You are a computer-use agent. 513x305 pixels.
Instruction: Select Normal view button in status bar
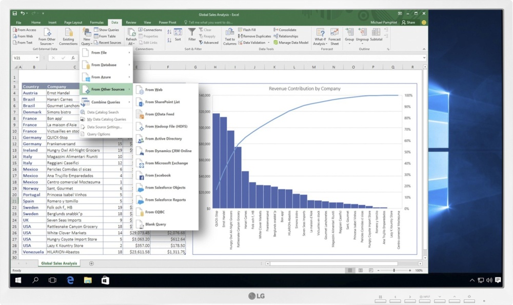click(x=350, y=270)
